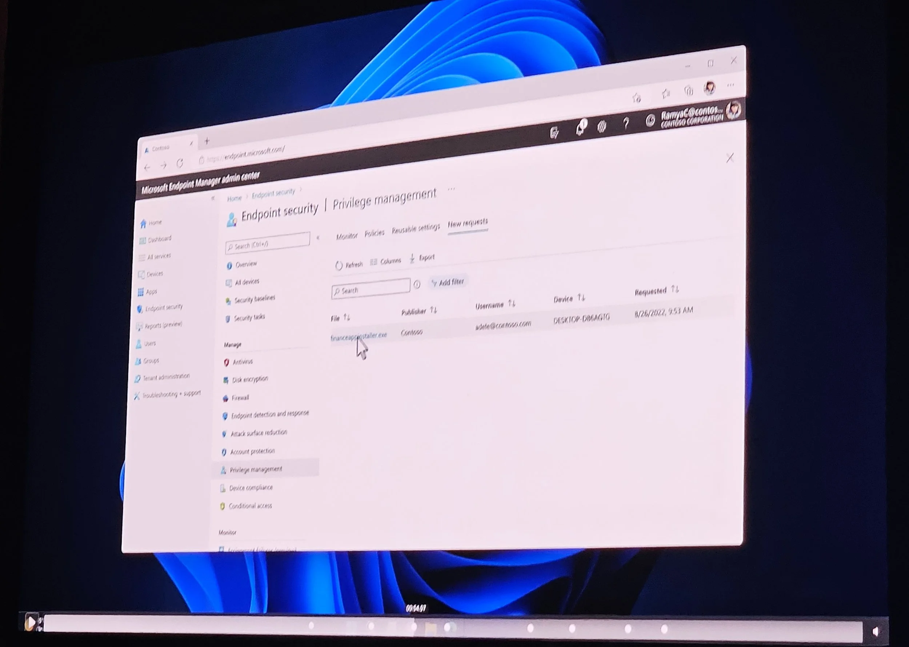The image size is (909, 647).
Task: Collapse the left navigation pane
Action: [213, 198]
